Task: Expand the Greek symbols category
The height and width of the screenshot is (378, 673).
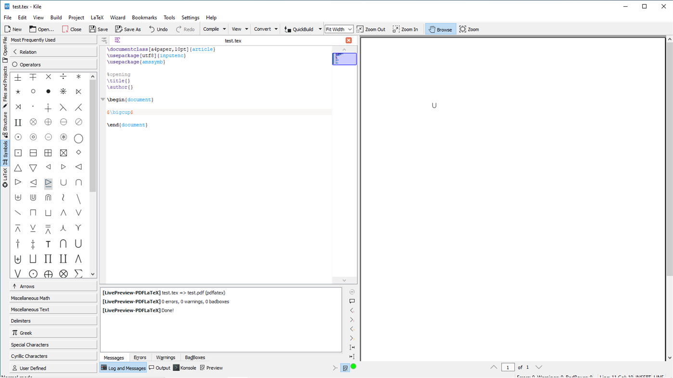Action: (53, 332)
